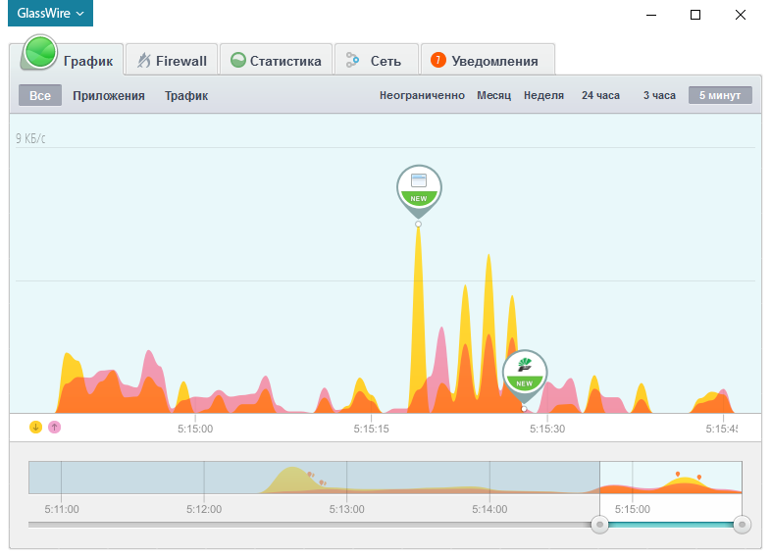This screenshot has width=771, height=558.
Task: Set time range to Месяц
Action: point(493,95)
